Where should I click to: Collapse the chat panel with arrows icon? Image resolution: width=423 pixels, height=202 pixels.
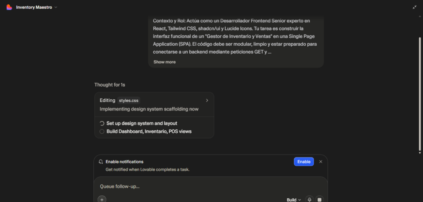tap(414, 7)
